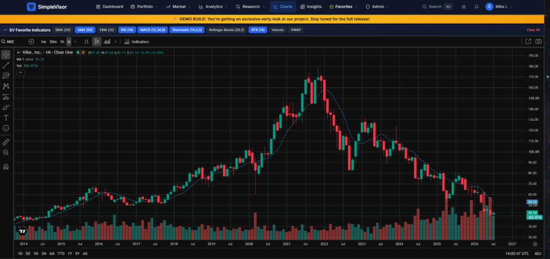Take a chart snapshot with camera icon
550x259 pixels.
pos(538,42)
